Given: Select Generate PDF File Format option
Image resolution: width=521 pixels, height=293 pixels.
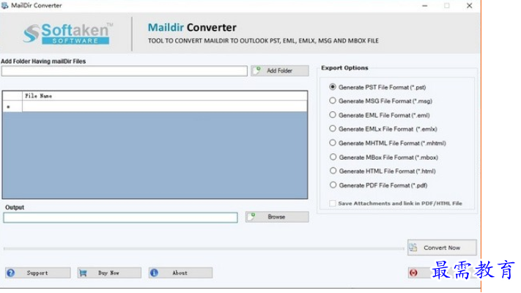Looking at the screenshot, I should [378, 185].
